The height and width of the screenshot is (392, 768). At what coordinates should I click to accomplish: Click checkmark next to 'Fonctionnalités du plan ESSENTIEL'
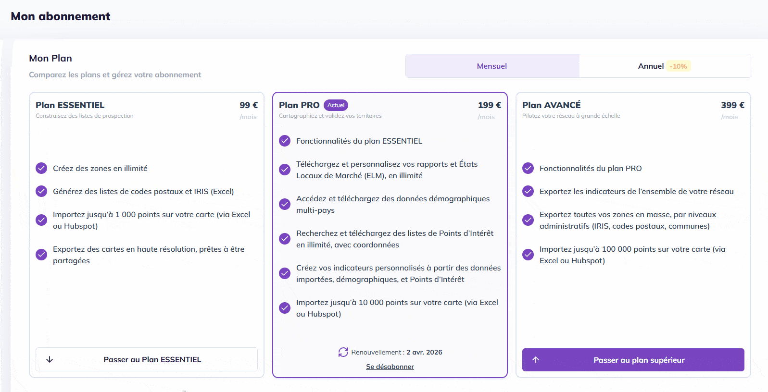point(285,141)
